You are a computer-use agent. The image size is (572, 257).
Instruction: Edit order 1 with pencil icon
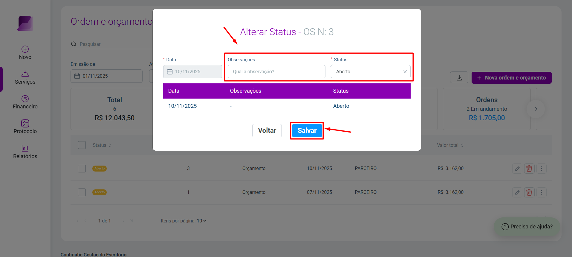point(517,192)
